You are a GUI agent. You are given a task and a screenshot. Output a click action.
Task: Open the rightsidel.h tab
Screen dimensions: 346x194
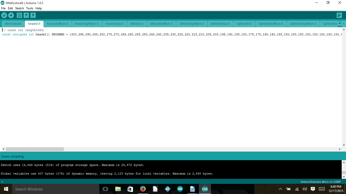[x=244, y=24]
